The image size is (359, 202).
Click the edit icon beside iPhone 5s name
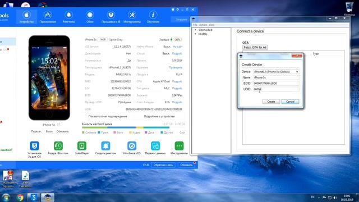point(58,125)
